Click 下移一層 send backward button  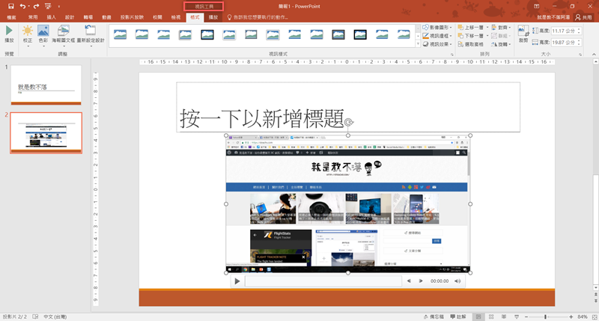pyautogui.click(x=471, y=36)
